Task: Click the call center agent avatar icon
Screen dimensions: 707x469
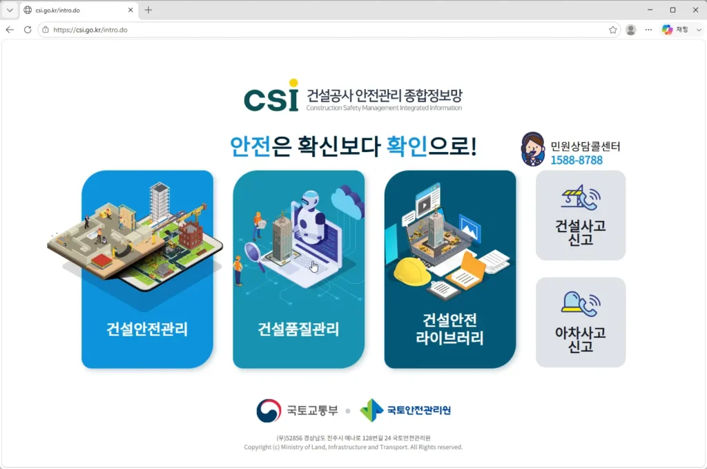Action: click(x=532, y=149)
